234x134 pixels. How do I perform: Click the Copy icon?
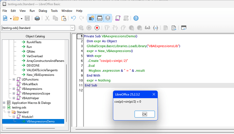[55, 18]
